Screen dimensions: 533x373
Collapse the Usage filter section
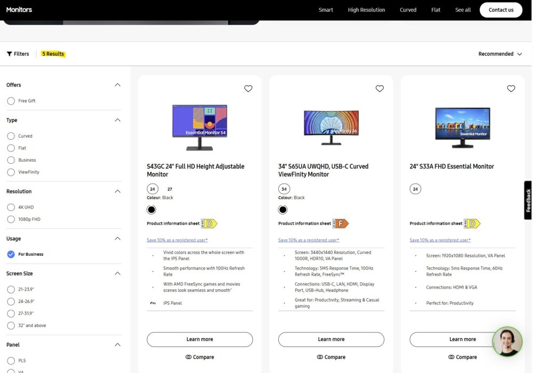(118, 239)
